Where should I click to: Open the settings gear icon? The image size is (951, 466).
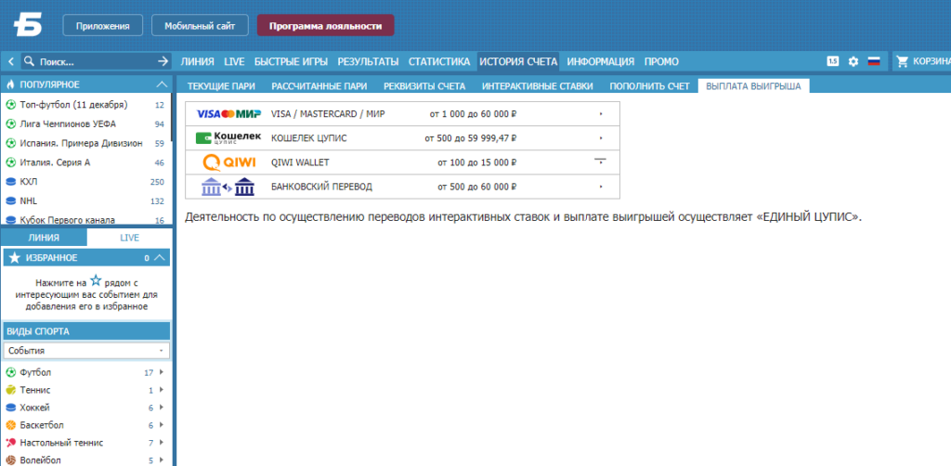pos(853,61)
